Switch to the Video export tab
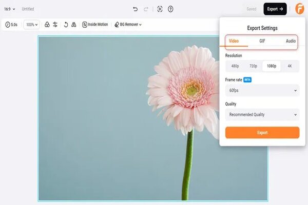Screen dimensions: 308x205 click(234, 41)
